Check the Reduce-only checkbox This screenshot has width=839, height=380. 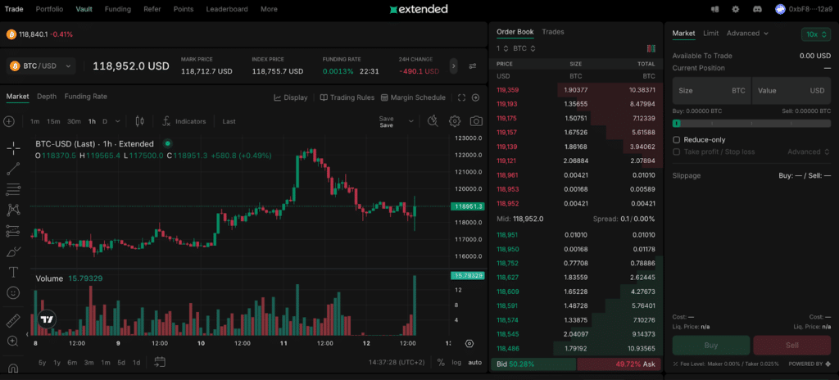tap(676, 140)
